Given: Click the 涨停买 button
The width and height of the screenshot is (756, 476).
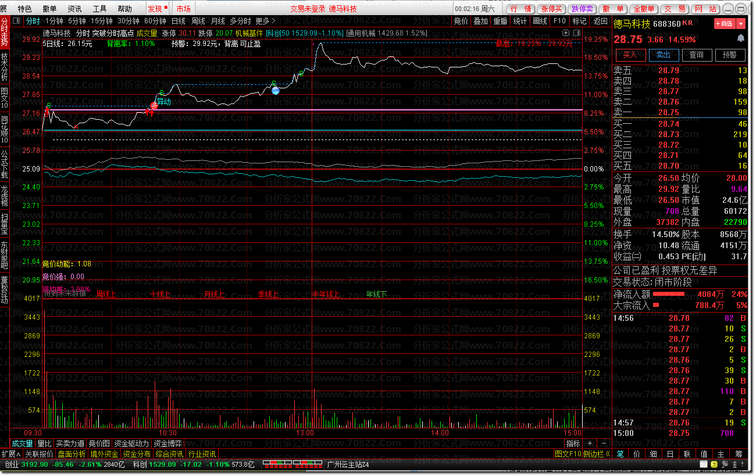Looking at the screenshot, I should click(x=551, y=9).
